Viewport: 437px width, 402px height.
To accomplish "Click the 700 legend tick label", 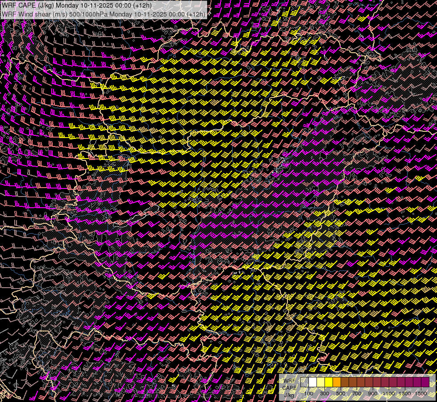I will [x=357, y=394].
